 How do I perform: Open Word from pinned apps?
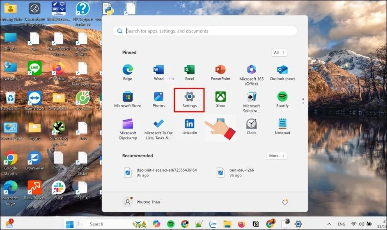pyautogui.click(x=158, y=71)
